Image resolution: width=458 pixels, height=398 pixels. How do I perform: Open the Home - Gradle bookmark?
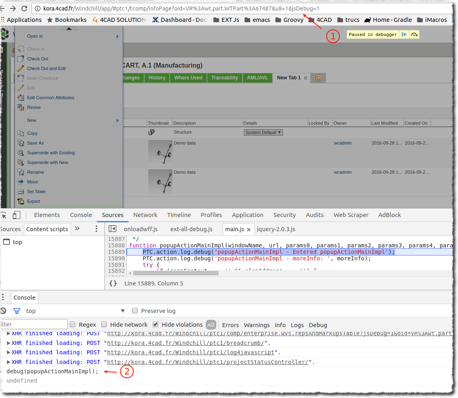(x=388, y=20)
